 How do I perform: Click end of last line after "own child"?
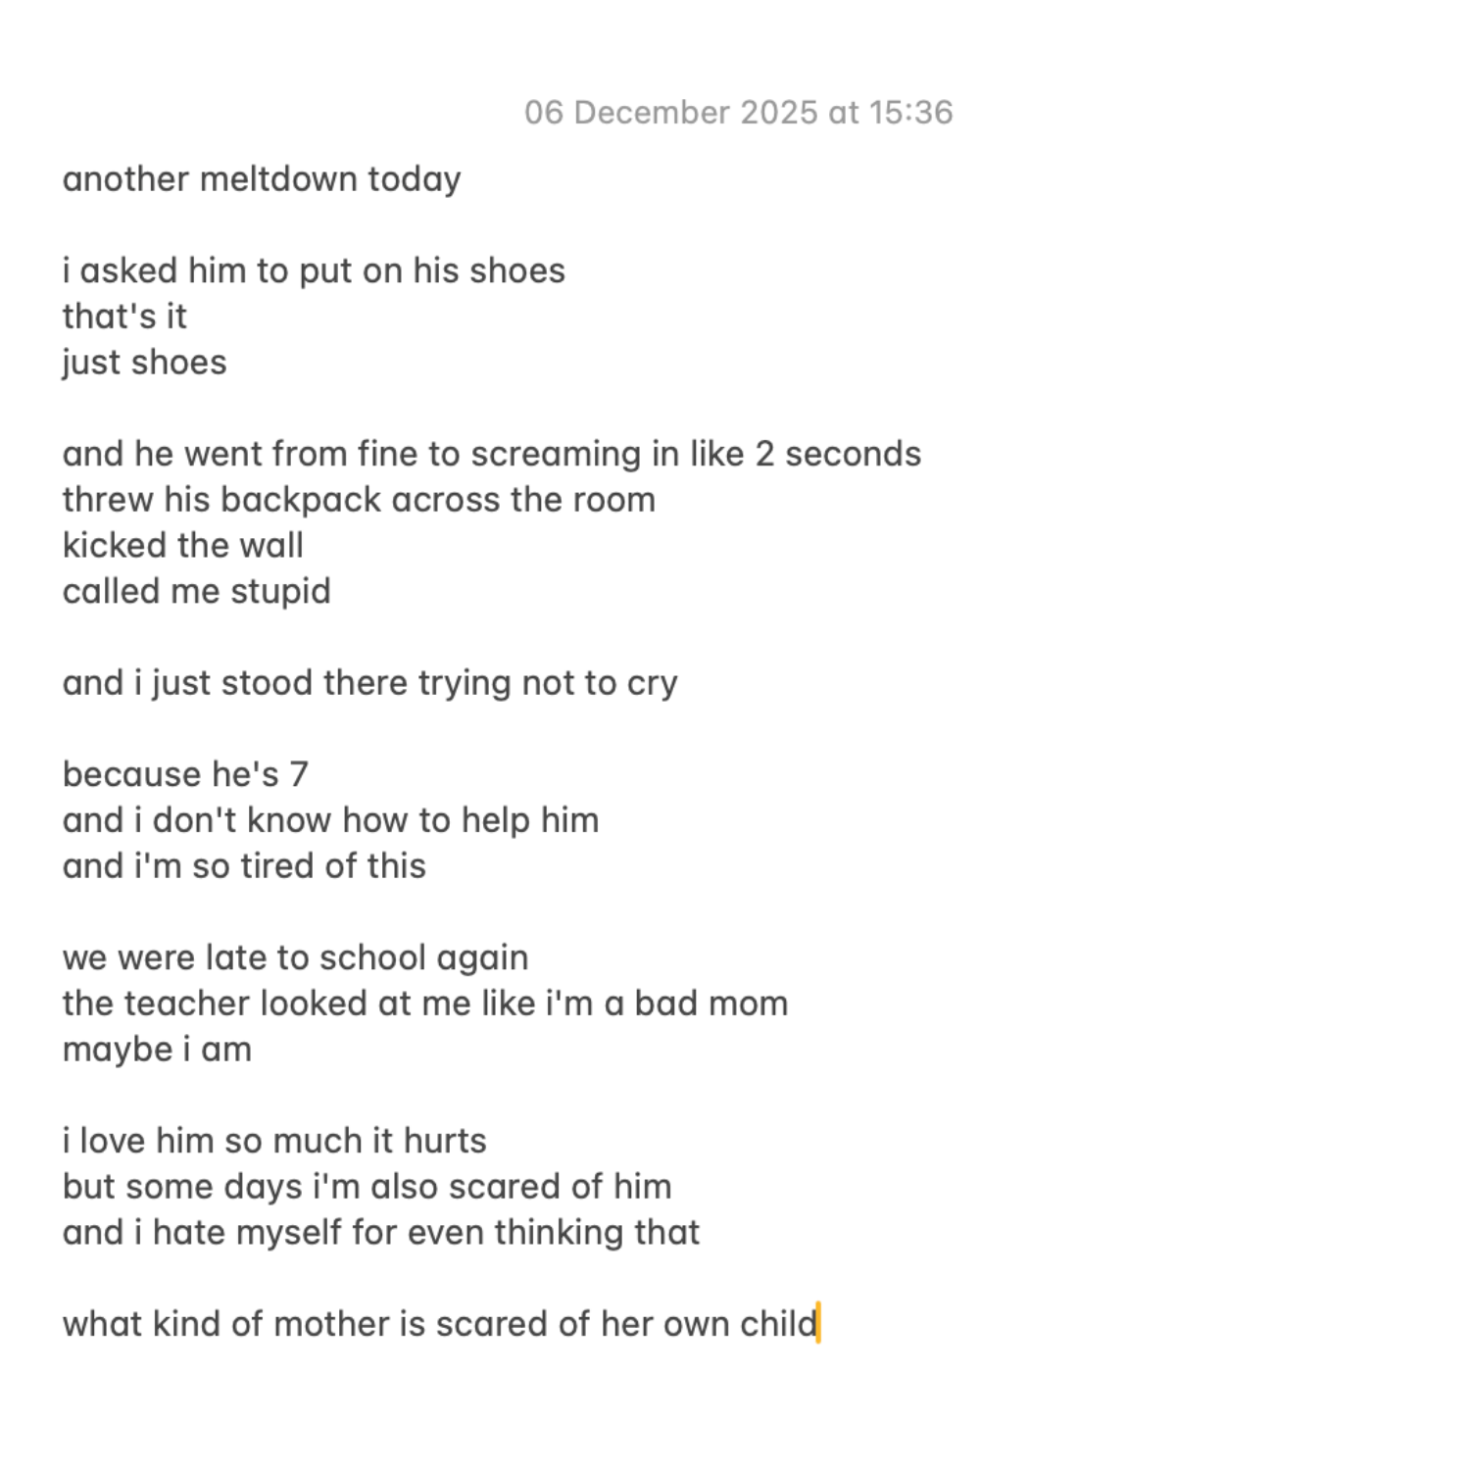coord(817,1324)
